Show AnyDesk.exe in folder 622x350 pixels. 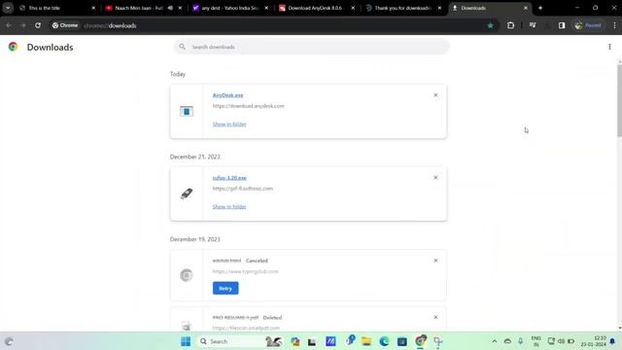pos(229,124)
